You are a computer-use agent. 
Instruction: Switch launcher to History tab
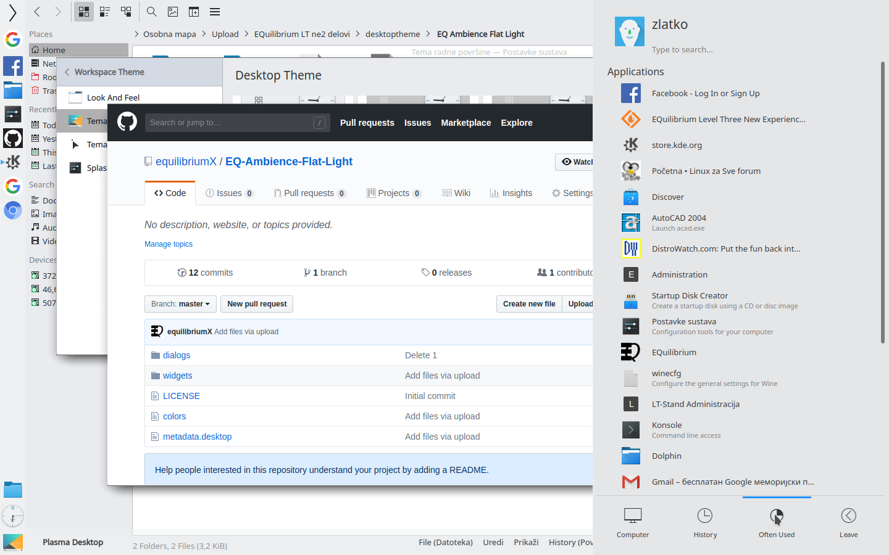[x=705, y=523]
